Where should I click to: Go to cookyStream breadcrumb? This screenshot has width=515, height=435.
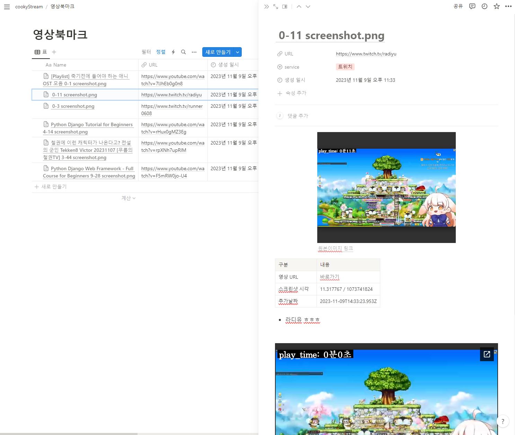pos(29,7)
